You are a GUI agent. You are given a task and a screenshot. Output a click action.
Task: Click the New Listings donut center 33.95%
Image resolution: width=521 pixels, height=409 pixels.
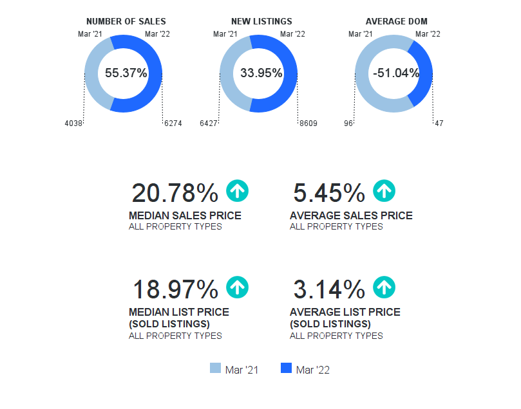tap(261, 73)
